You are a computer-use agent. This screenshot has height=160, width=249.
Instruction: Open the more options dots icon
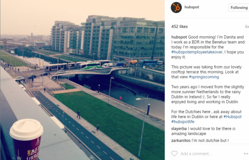[x=246, y=153]
